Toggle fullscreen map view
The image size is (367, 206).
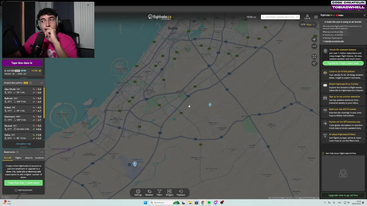tap(314, 57)
